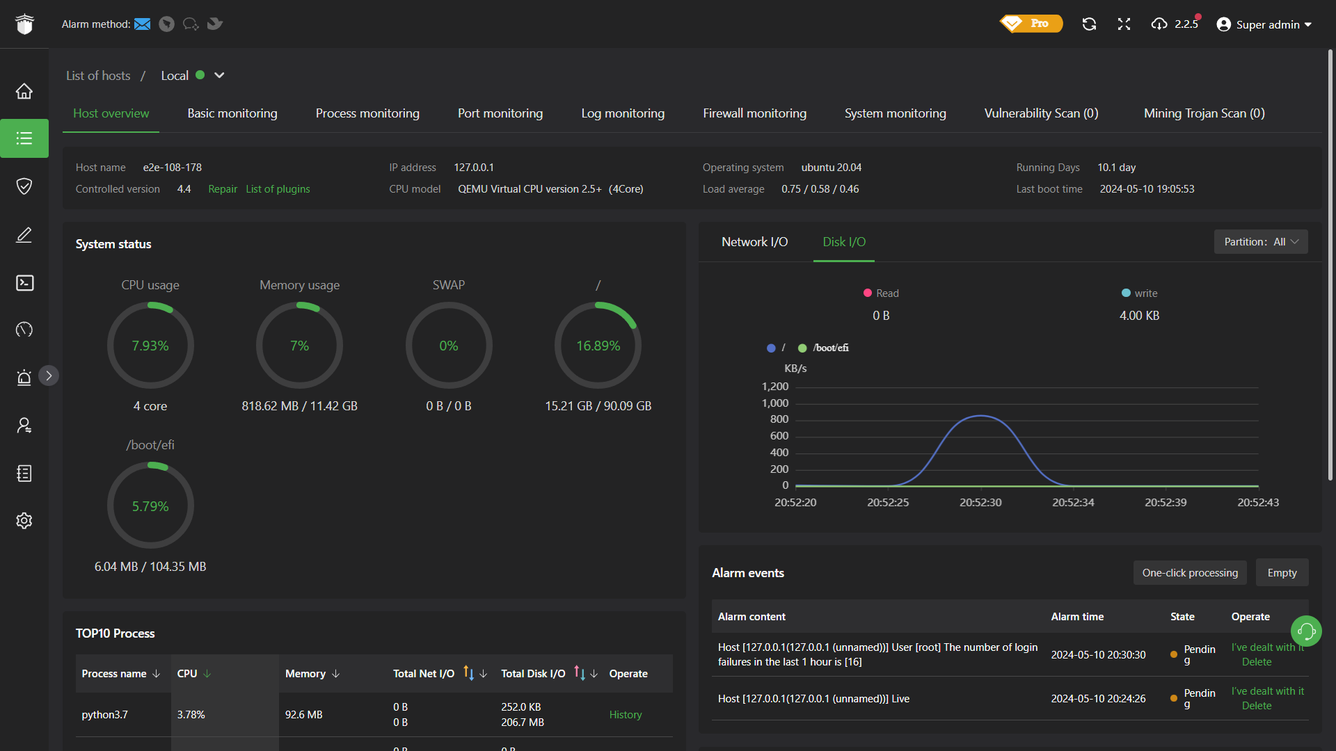1336x751 pixels.
Task: Click the home icon in sidebar
Action: point(24,91)
